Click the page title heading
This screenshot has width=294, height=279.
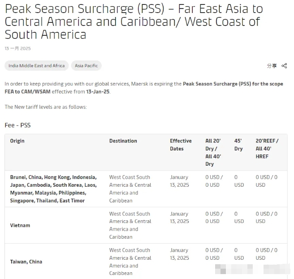pos(134,21)
